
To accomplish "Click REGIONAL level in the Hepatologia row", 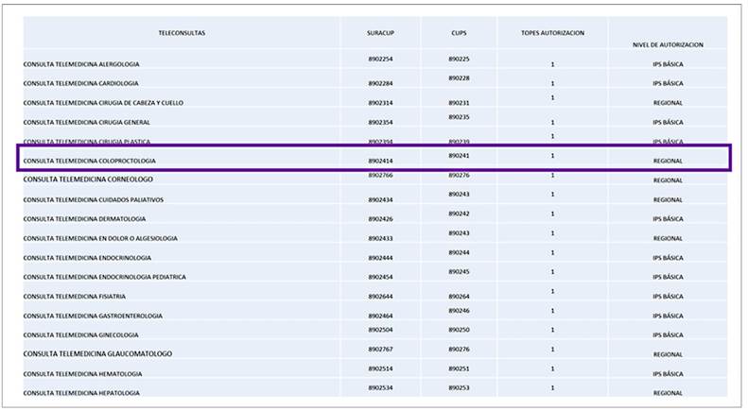I will 668,393.
